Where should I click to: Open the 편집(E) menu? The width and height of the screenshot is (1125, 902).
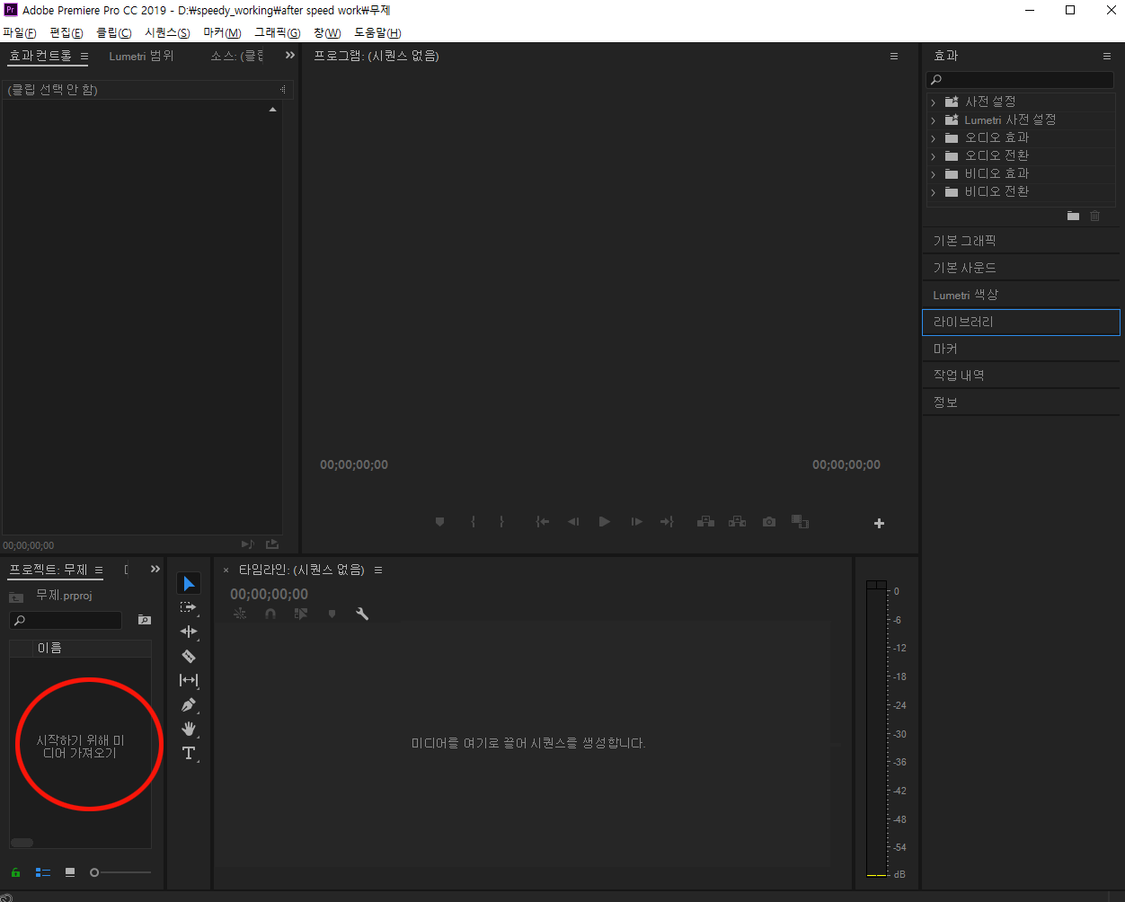[66, 33]
